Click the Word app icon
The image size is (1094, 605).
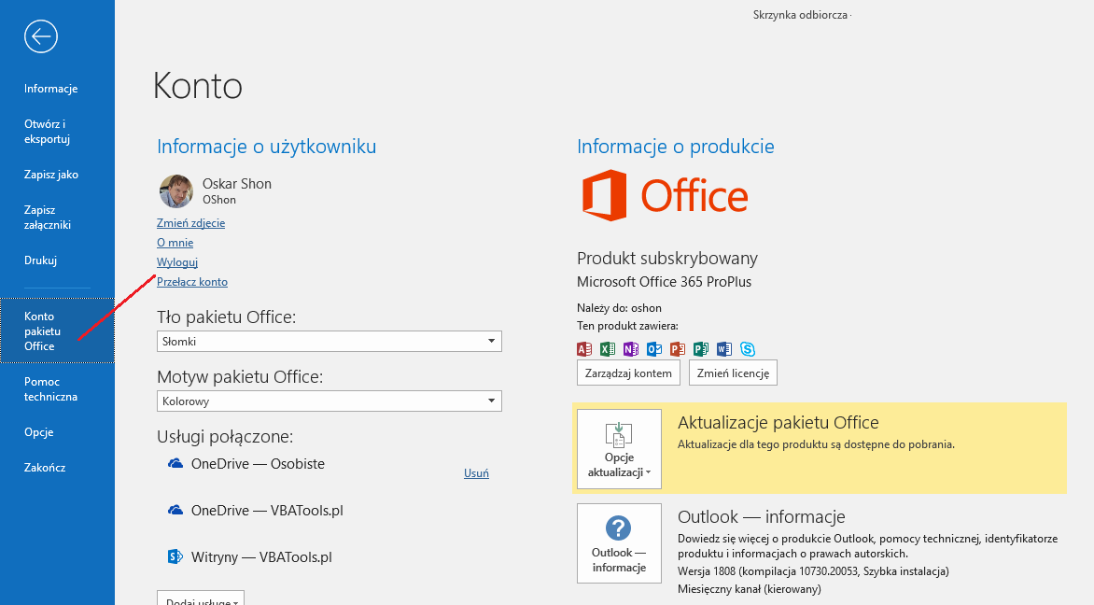(x=724, y=349)
